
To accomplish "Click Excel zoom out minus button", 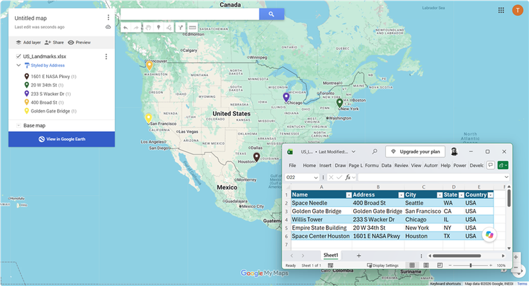I will 450,266.
